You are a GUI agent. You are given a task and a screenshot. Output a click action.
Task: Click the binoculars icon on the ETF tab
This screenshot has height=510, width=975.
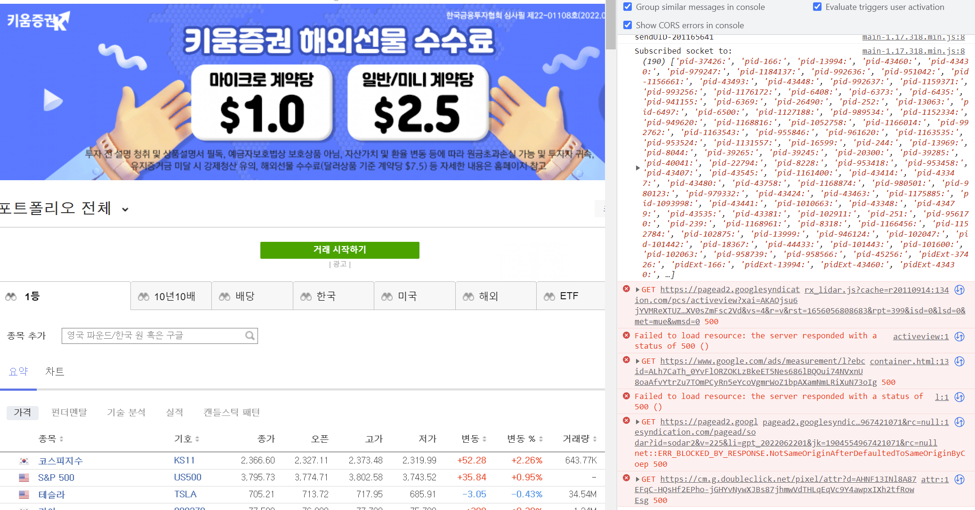point(549,296)
